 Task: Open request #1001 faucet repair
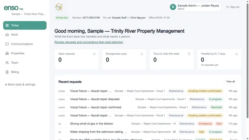[x=148, y=115]
